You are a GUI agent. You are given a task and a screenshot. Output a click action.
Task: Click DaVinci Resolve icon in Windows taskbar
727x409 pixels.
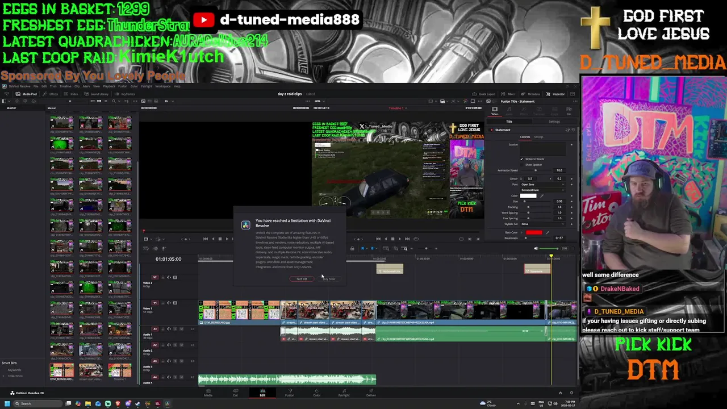pyautogui.click(x=167, y=403)
